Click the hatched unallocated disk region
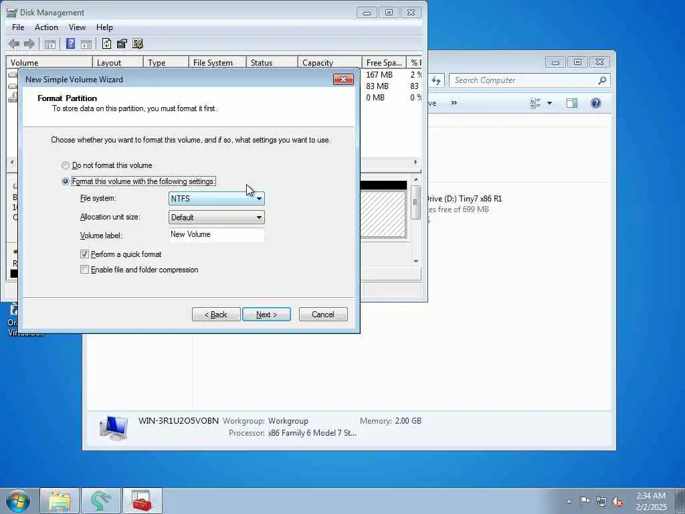 click(x=383, y=214)
